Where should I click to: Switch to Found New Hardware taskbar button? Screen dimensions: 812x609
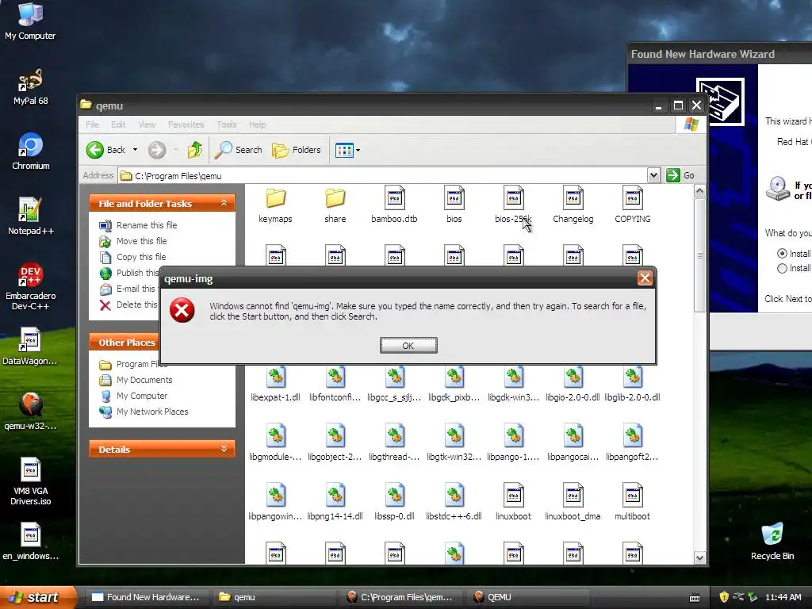click(146, 597)
